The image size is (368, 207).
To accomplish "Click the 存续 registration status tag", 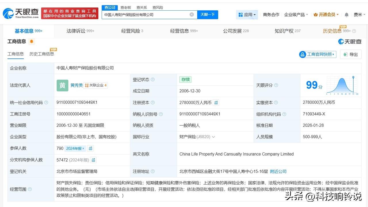I will pyautogui.click(x=185, y=80).
